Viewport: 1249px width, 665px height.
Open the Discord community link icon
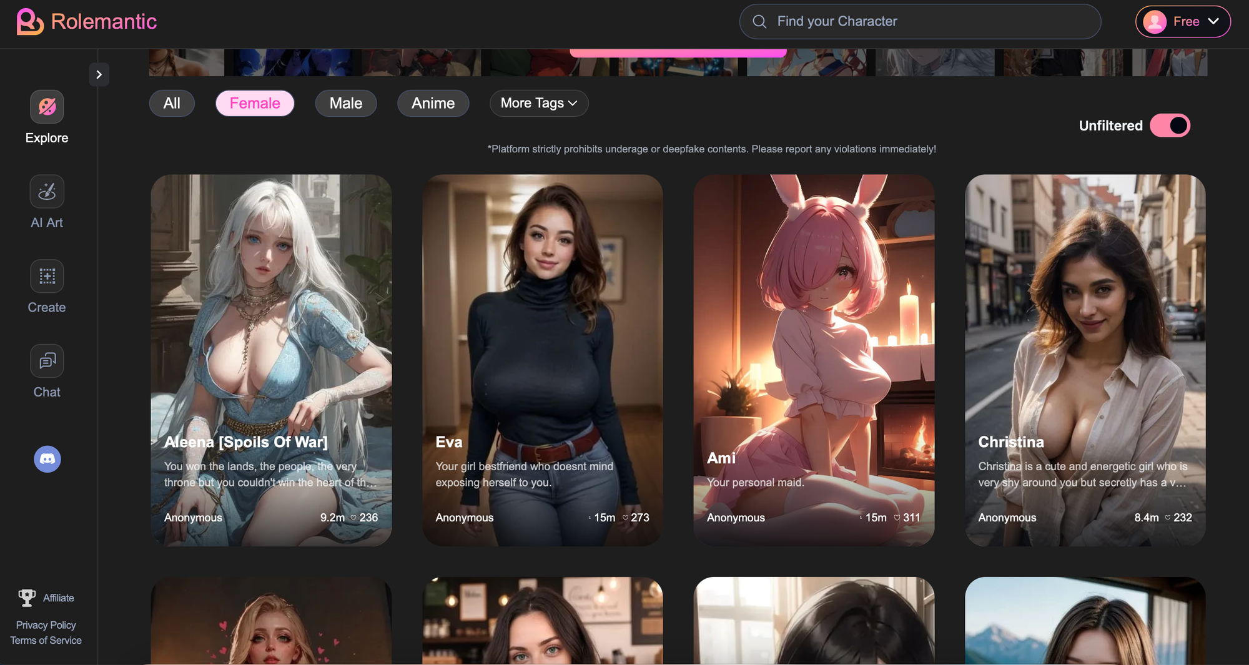47,459
